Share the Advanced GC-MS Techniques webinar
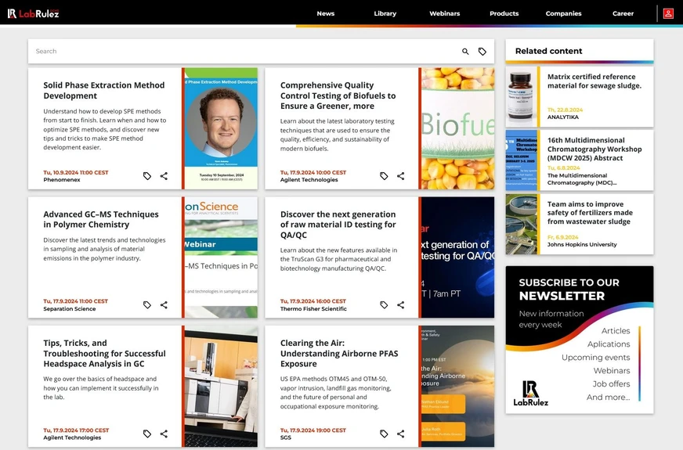 point(164,304)
